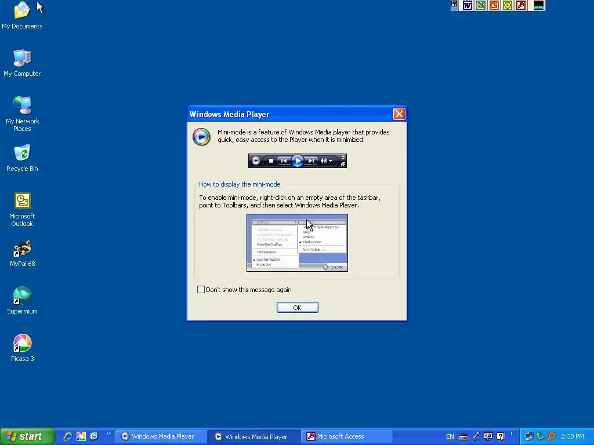Image resolution: width=594 pixels, height=445 pixels.
Task: Launch Excel from the Office shortcut bar
Action: (x=481, y=5)
